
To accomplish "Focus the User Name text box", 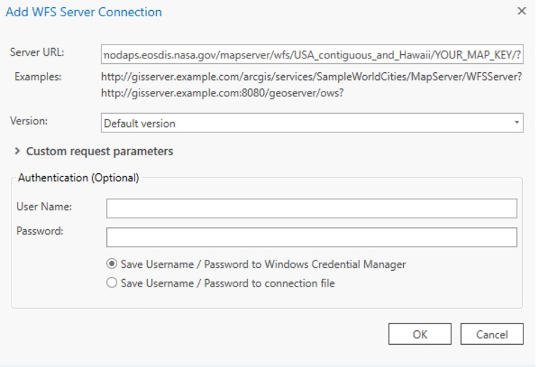I will pos(311,208).
